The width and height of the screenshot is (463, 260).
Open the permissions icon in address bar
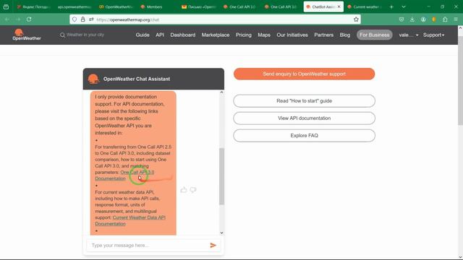point(91,19)
